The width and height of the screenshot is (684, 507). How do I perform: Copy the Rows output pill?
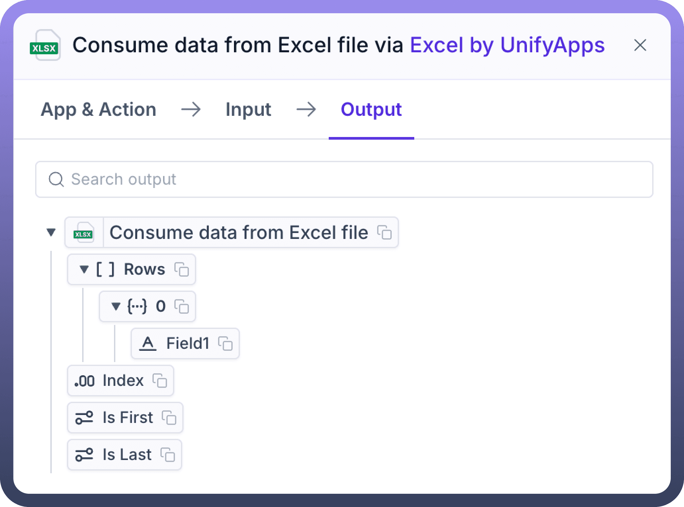pos(182,269)
